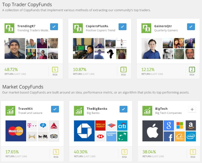
Task: Select the Alibaba logo tile
Action: pyautogui.click(x=180, y=136)
